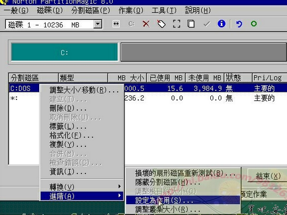
Task: Click the 狀態 column header
Action: (x=238, y=78)
